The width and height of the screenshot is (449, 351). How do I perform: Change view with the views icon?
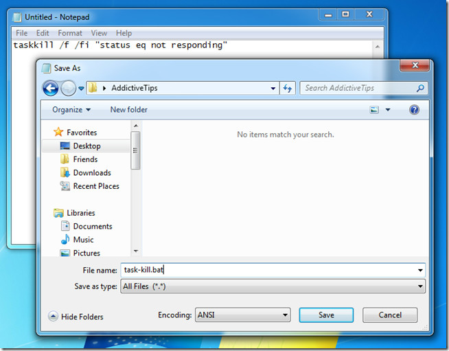click(x=374, y=110)
